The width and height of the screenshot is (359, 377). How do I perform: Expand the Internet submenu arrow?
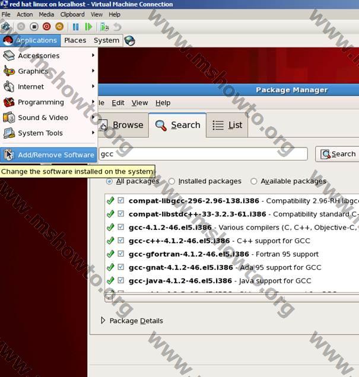(x=93, y=86)
